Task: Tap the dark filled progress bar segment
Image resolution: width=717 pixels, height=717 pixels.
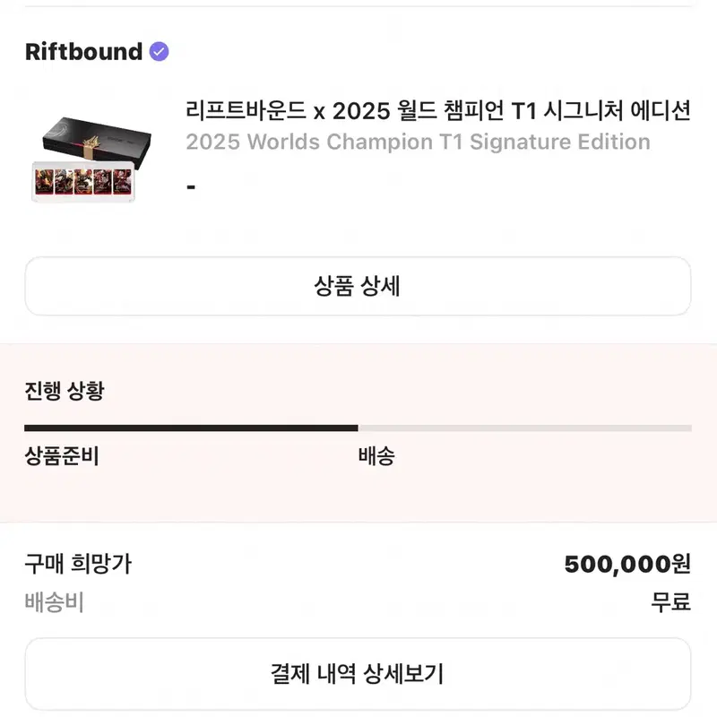Action: [x=191, y=428]
